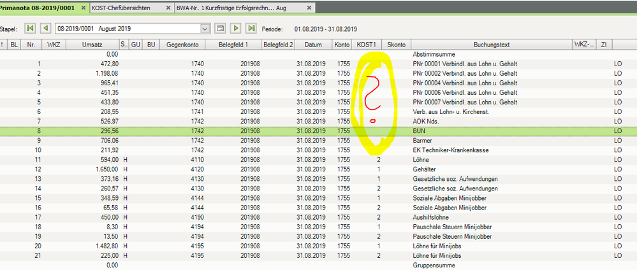Screen dimensions: 637x270
Task: Click the Buchungstext column header
Action: click(x=490, y=45)
